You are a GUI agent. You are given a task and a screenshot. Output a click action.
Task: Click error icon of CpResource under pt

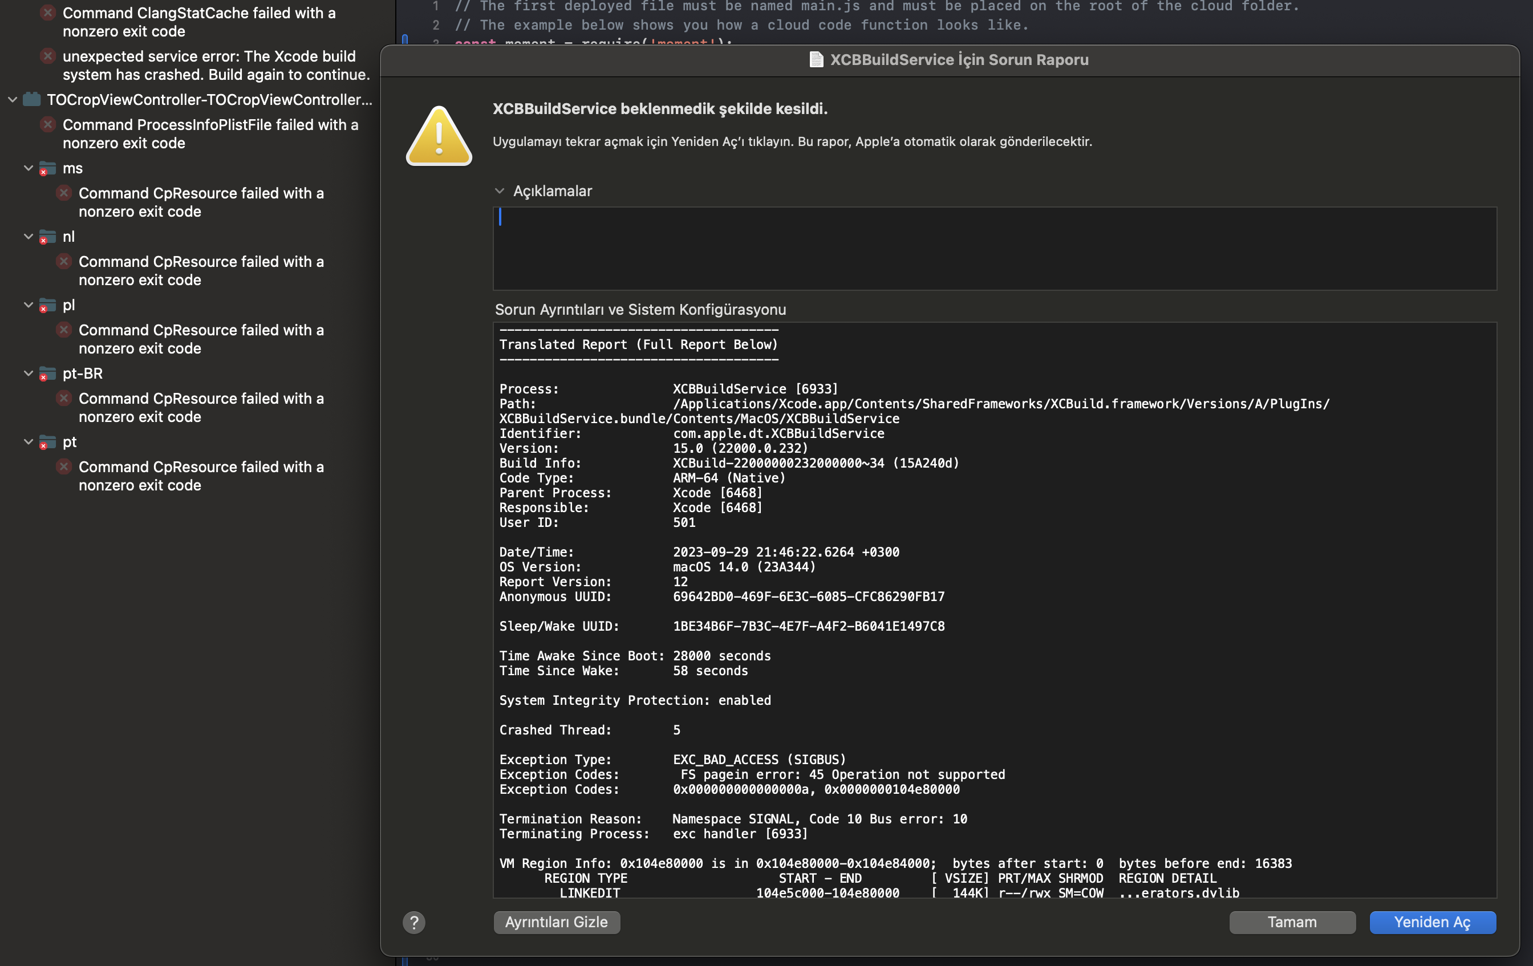click(64, 466)
